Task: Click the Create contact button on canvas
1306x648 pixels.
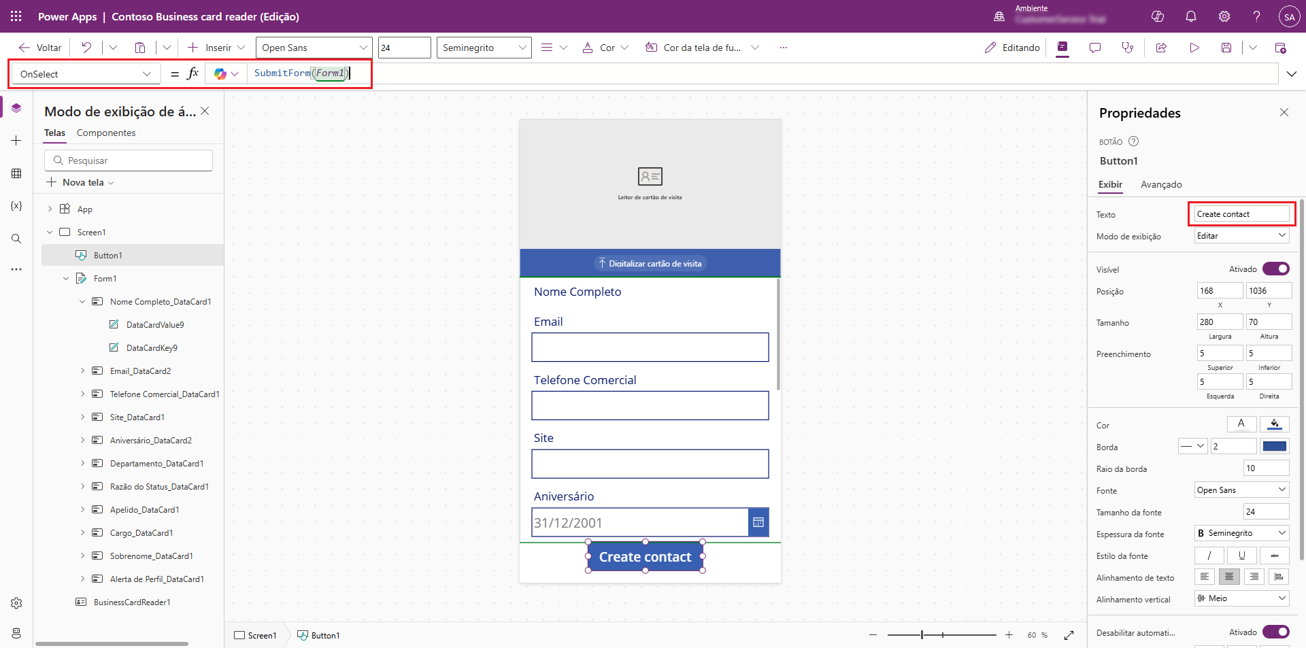Action: click(645, 556)
